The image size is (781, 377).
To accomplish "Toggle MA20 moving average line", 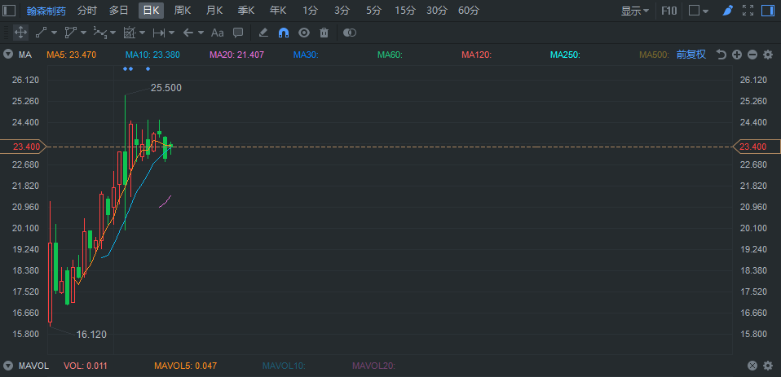I will [x=236, y=55].
